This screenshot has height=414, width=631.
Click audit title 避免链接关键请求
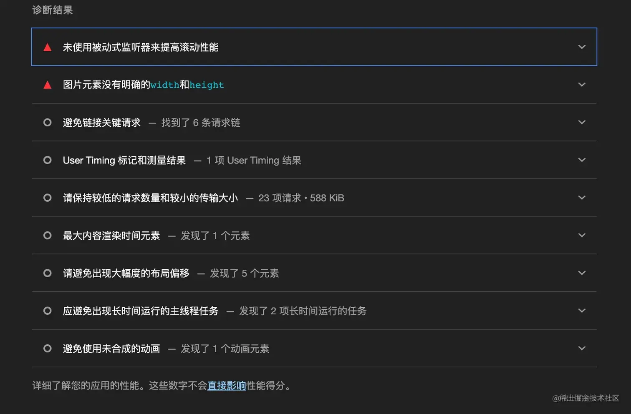102,123
